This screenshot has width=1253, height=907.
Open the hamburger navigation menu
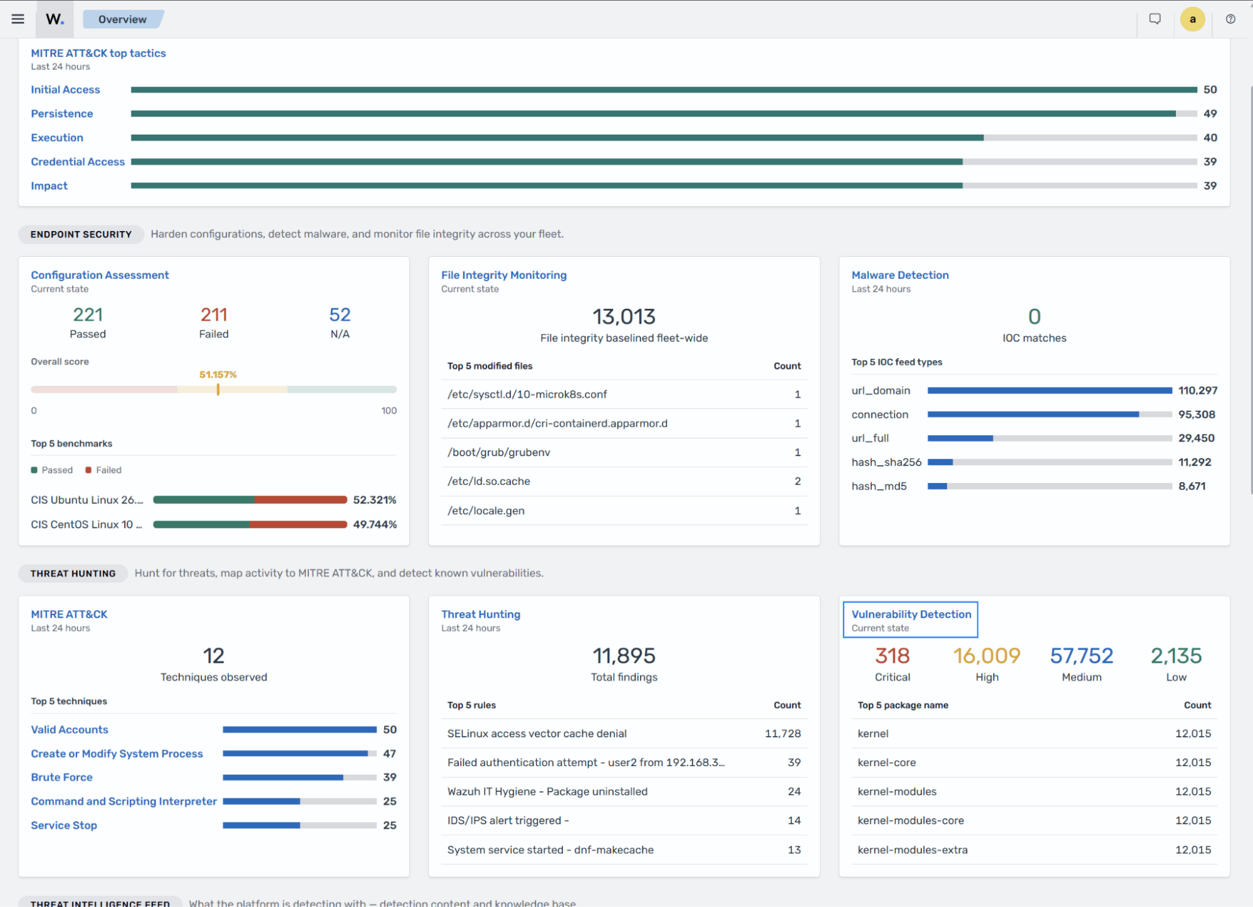pyautogui.click(x=18, y=19)
